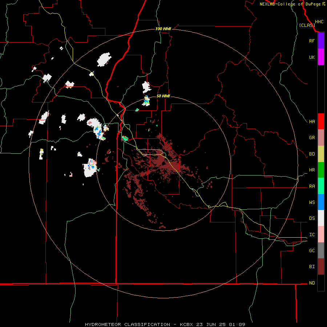Click the NEXLAB-College of DuPage text
The width and height of the screenshot is (327, 327).
[x=290, y=4]
